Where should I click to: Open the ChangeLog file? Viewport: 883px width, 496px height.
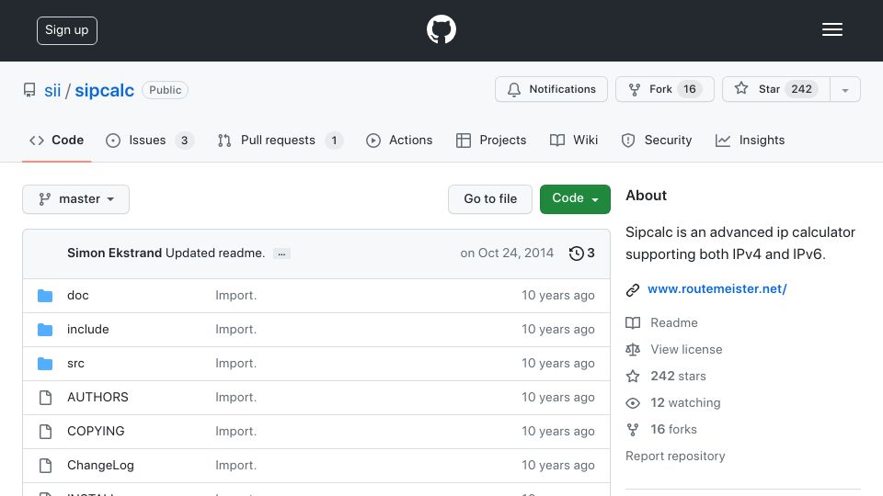(100, 465)
